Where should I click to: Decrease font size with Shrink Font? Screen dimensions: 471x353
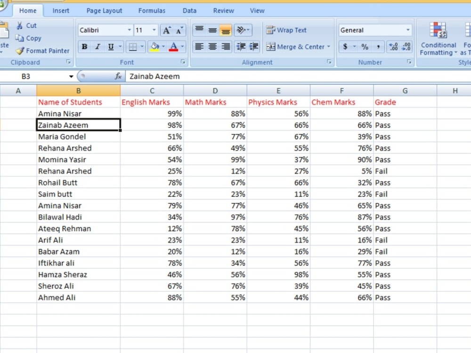click(x=179, y=30)
